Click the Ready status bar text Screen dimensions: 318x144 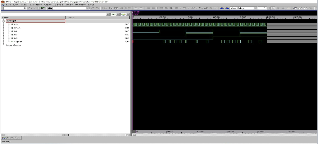[6, 142]
